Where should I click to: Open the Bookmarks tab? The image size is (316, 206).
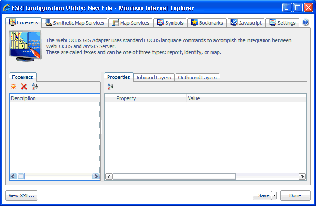[x=207, y=23]
